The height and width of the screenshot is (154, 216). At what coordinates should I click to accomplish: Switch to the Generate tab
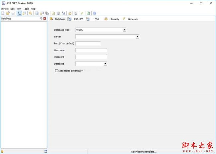point(130,19)
